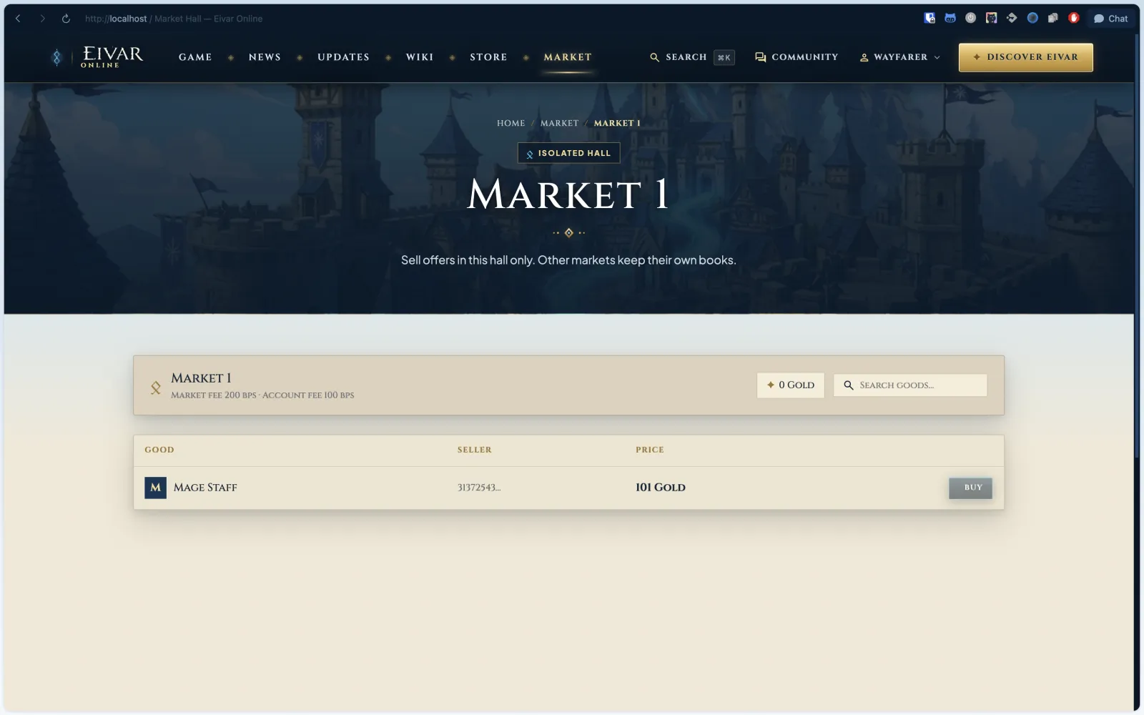Open the News menu item
The image size is (1144, 715).
(x=265, y=57)
